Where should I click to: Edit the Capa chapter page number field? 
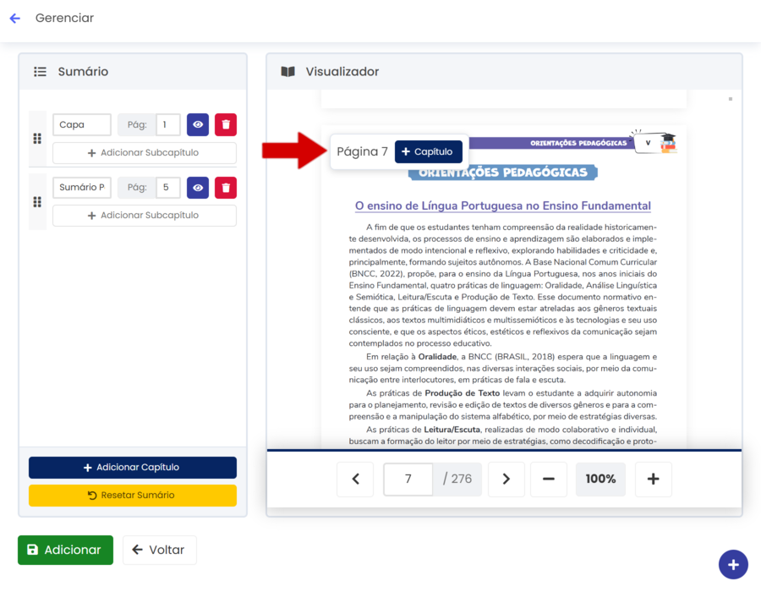(167, 125)
